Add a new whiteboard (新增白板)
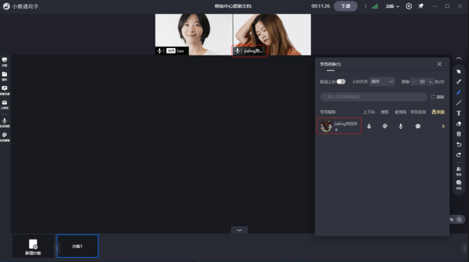This screenshot has width=469, height=262. click(33, 247)
